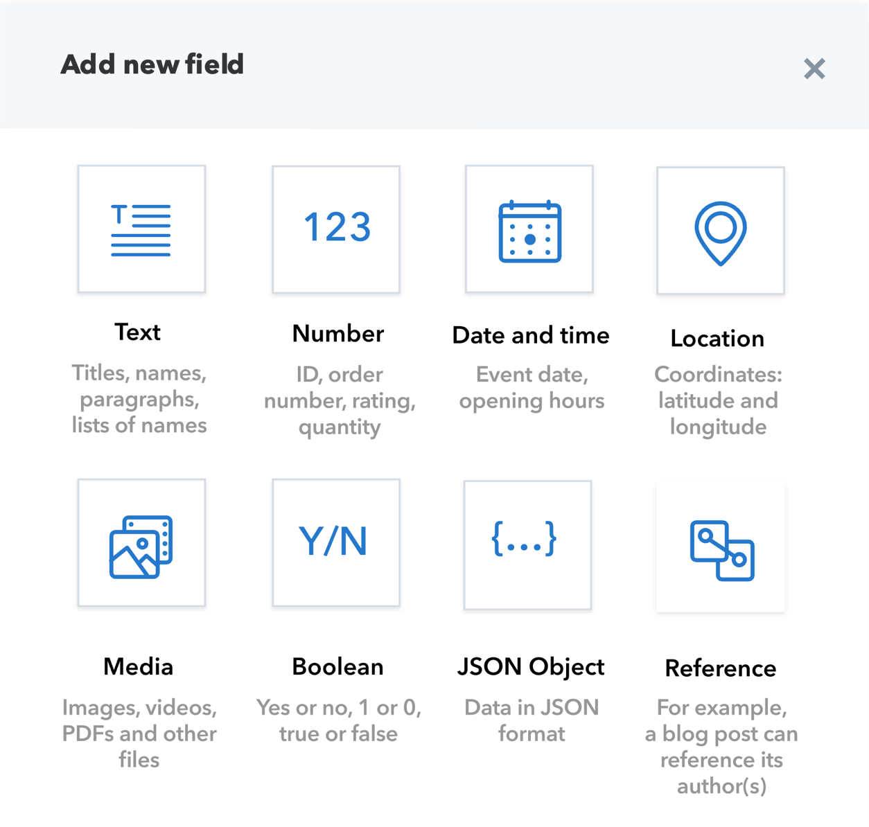Choose the Number '123' icon tile
Image resolution: width=869 pixels, height=827 pixels.
[x=336, y=229]
